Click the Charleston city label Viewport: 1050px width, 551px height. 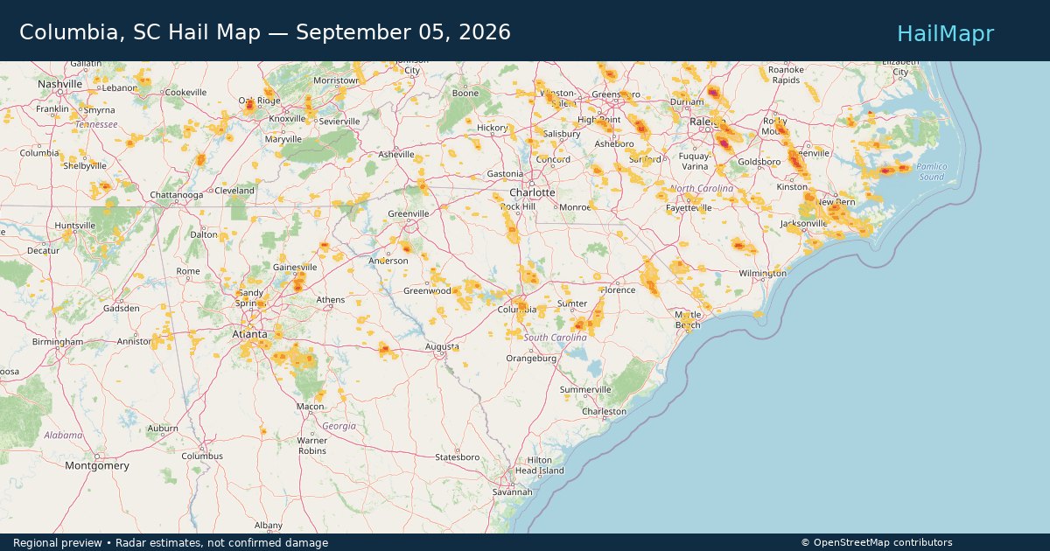(x=605, y=411)
